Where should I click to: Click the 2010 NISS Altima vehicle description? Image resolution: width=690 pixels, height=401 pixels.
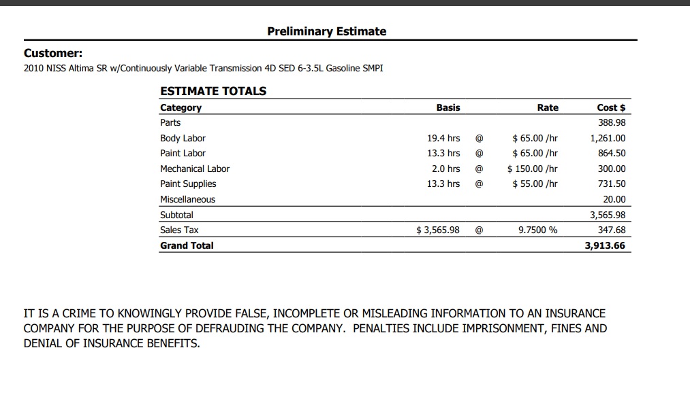(203, 69)
